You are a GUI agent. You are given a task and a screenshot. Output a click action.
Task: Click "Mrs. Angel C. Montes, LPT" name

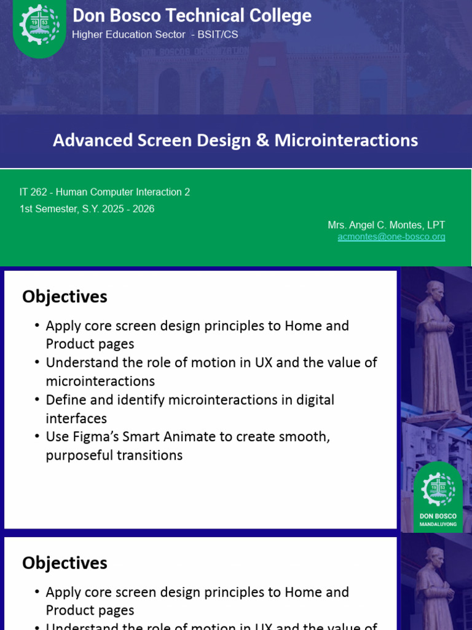click(386, 225)
